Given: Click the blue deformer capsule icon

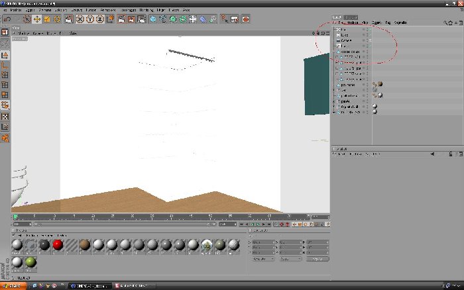Looking at the screenshot, I should (203, 19).
